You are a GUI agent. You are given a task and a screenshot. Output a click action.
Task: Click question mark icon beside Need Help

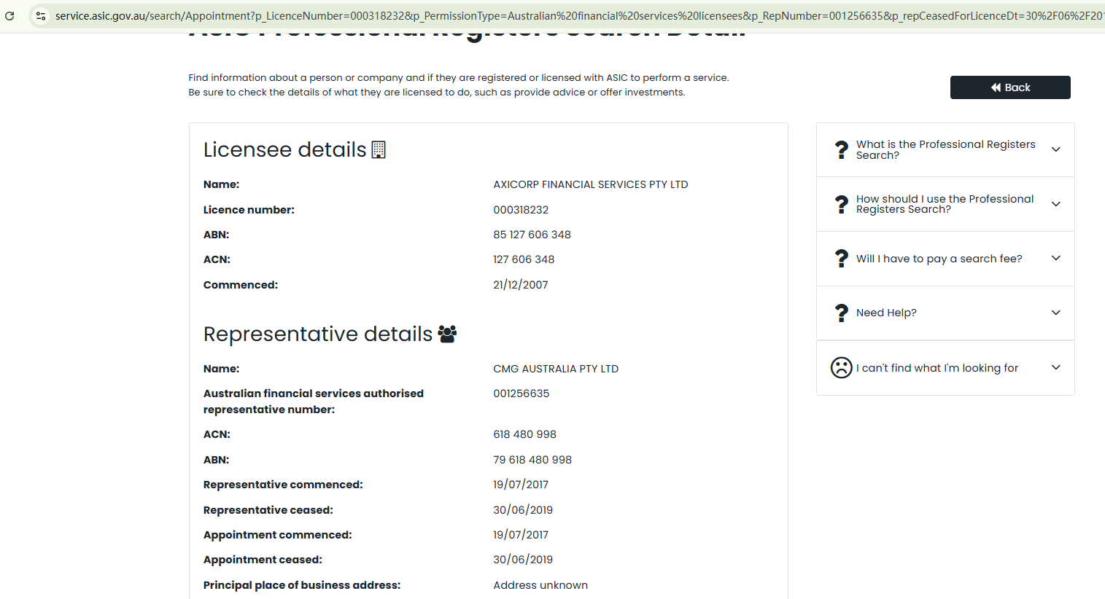click(x=842, y=313)
